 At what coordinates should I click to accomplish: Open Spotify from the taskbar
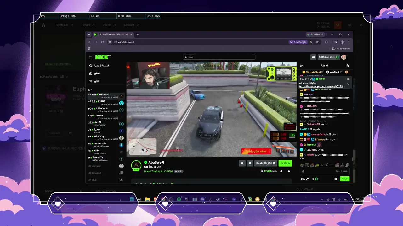coord(179,199)
